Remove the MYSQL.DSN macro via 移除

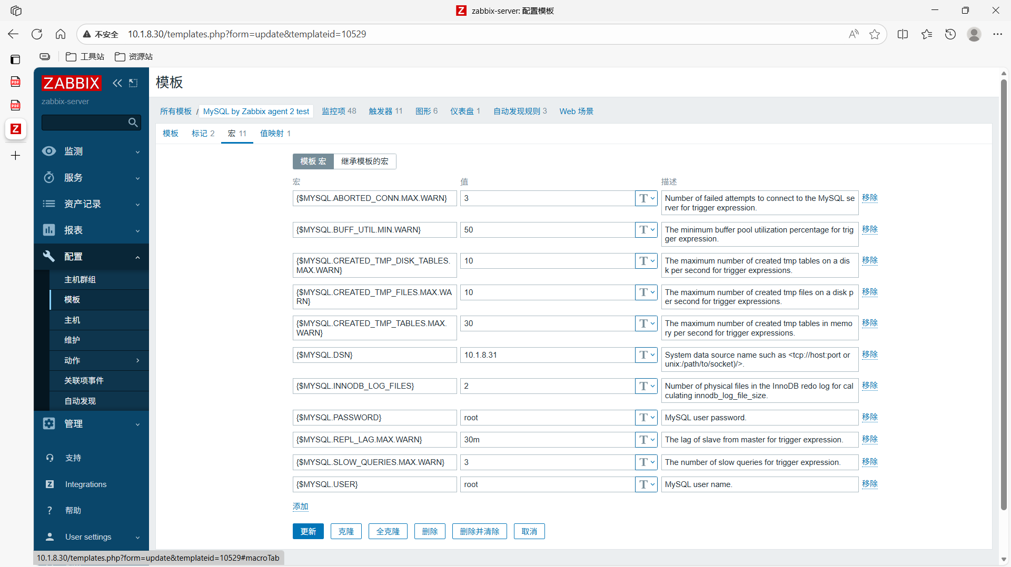870,355
